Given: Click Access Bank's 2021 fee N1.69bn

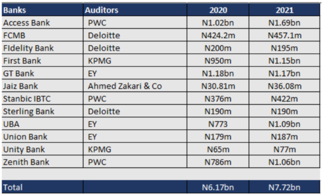Looking at the screenshot, I should tap(284, 23).
